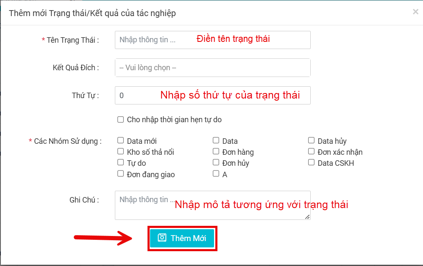Check the Đơn xác nhận option
Screen dimensions: 423x266
point(311,151)
